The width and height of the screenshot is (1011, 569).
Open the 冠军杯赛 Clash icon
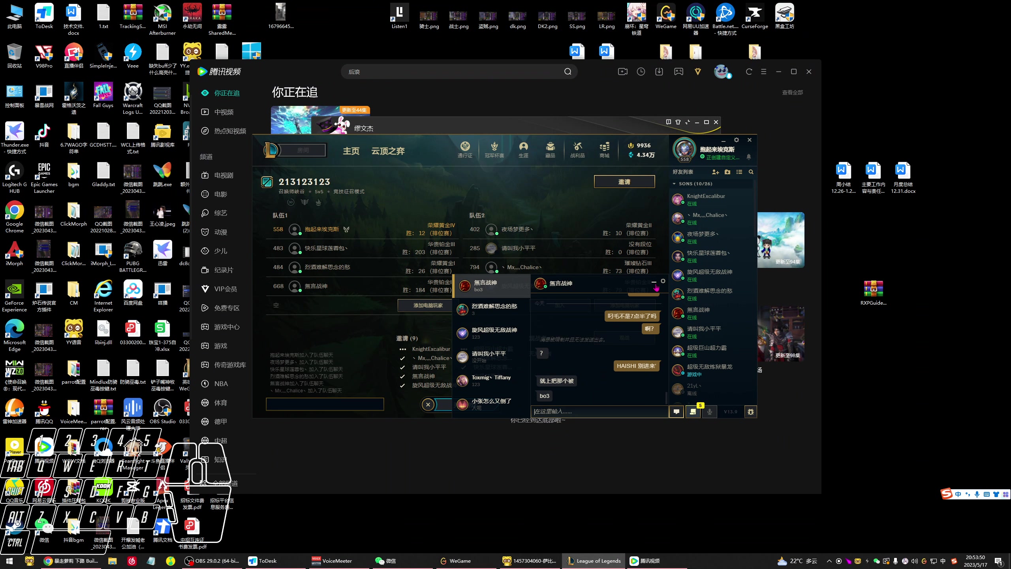tap(494, 150)
